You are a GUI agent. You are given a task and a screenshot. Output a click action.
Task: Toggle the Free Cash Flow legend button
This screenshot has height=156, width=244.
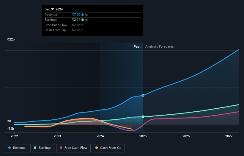[x=73, y=148]
